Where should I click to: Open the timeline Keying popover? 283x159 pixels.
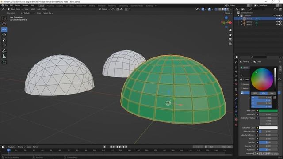click(x=21, y=147)
